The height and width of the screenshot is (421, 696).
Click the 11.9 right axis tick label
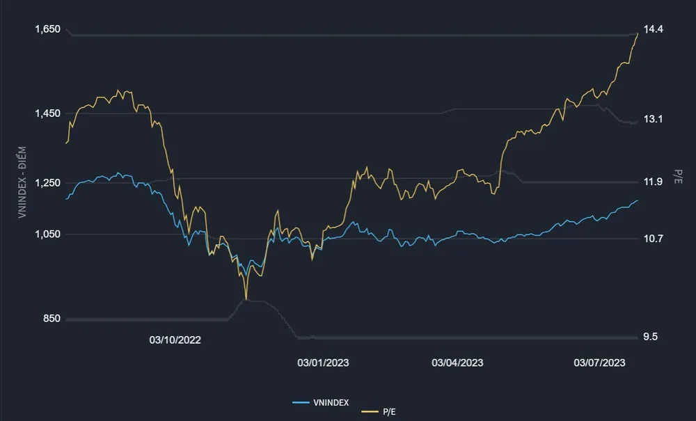coord(654,182)
